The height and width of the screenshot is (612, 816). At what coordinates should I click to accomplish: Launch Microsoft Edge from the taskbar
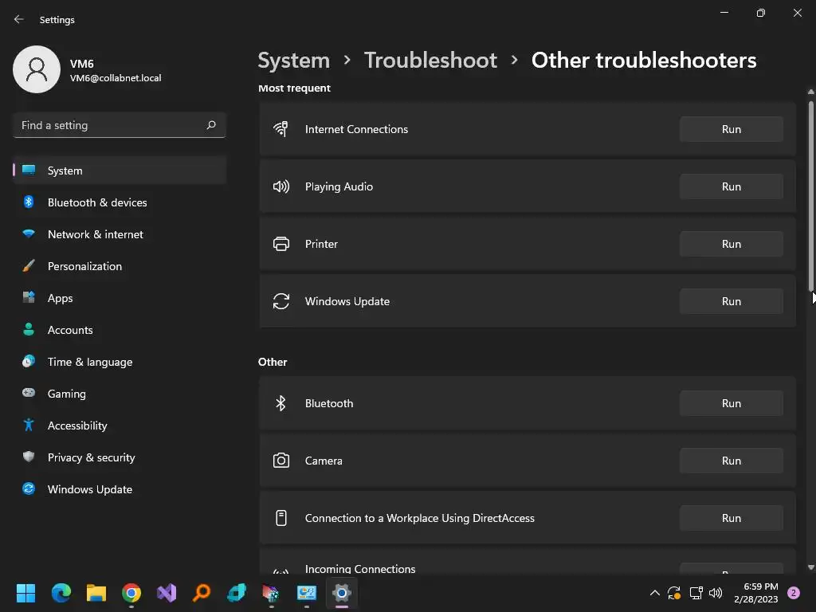pyautogui.click(x=61, y=593)
